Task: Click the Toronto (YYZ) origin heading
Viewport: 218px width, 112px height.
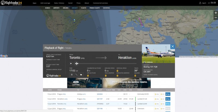Action: tap(77, 58)
